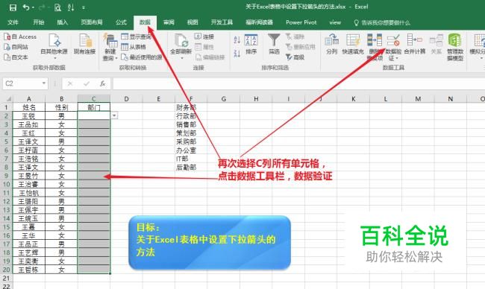Save the workbook from the quick access toolbar
This screenshot has width=485, height=289.
point(13,7)
